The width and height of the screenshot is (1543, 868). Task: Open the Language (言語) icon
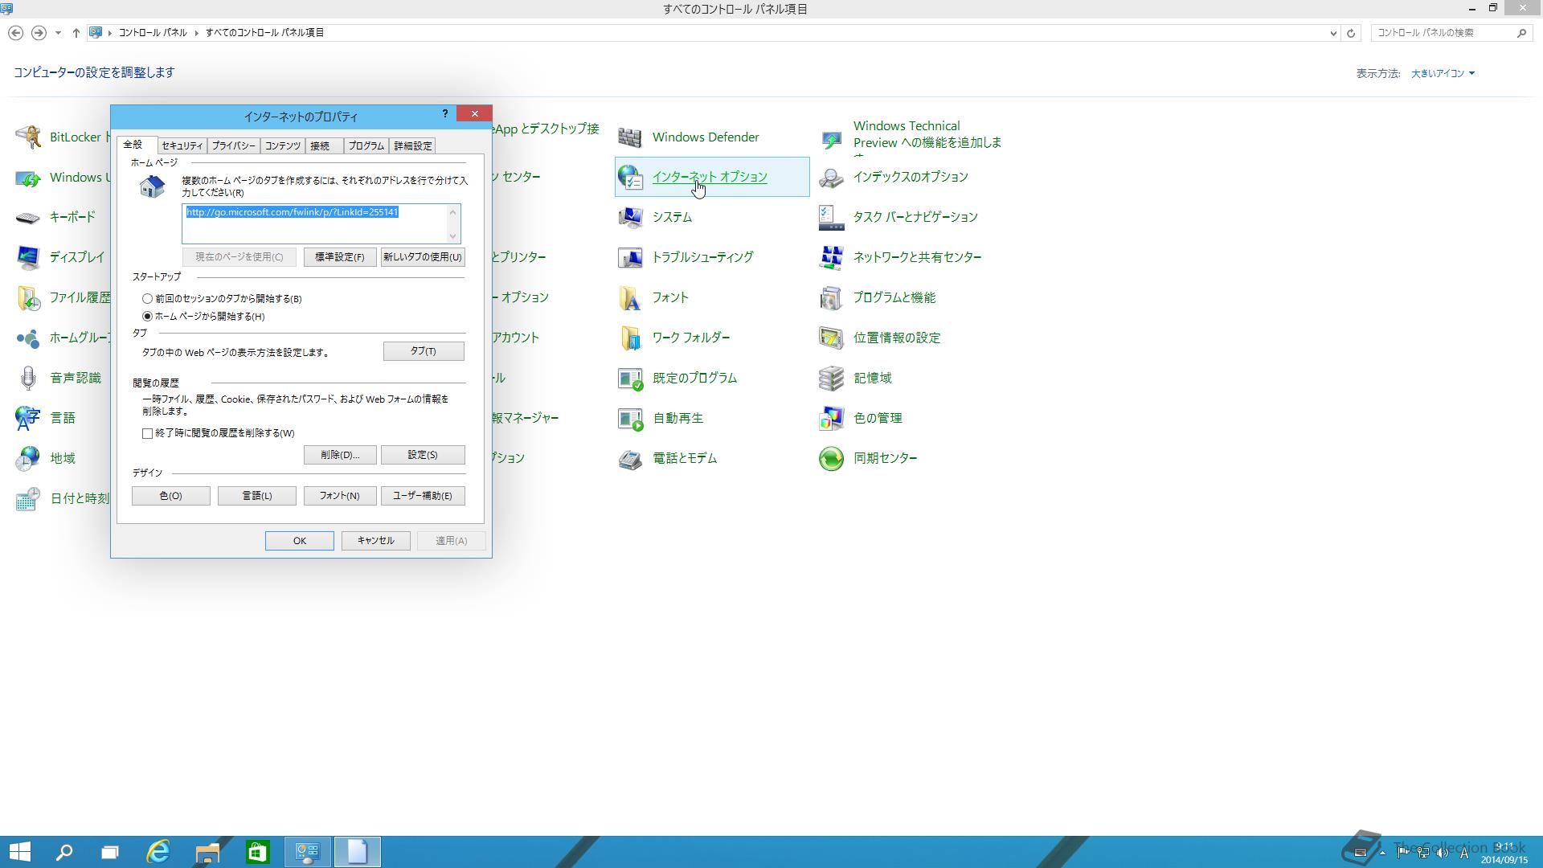(28, 418)
